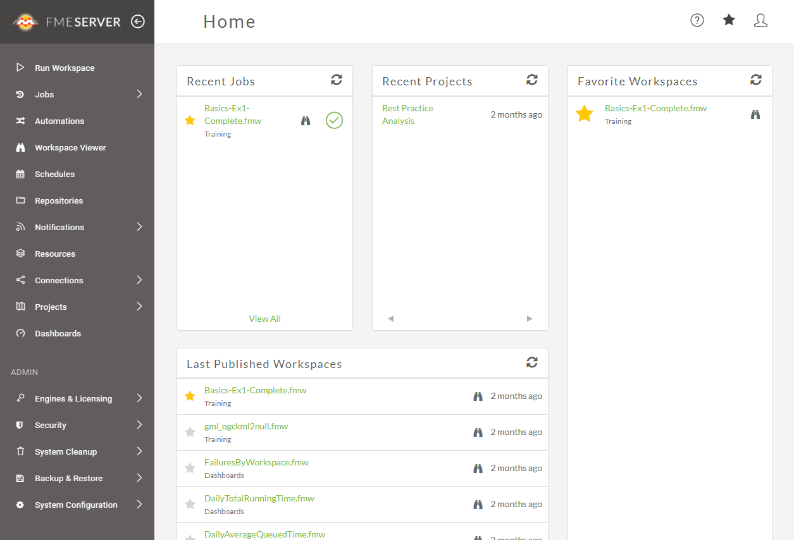The width and height of the screenshot is (794, 540).
Task: Expand the Backup & Restore chevron
Action: pos(139,478)
